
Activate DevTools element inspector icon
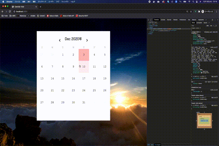pyautogui.click(x=149, y=20)
